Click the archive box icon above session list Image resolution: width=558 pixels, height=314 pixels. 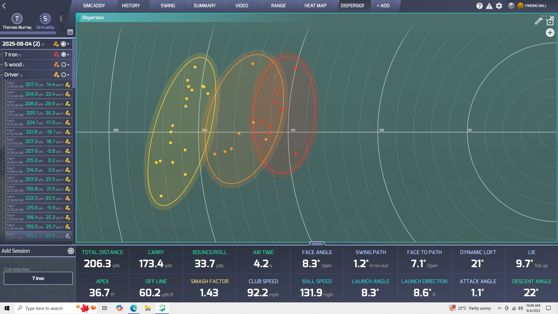tap(70, 32)
